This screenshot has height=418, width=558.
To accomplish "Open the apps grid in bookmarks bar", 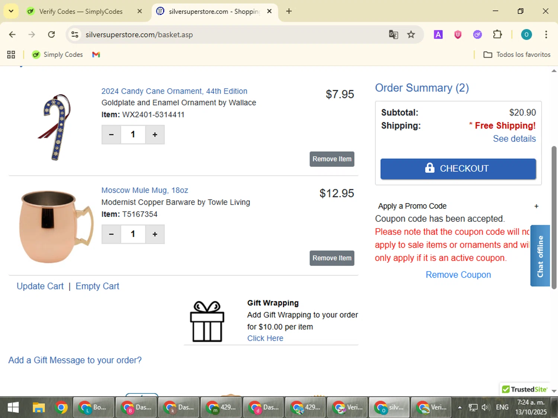I will (x=11, y=55).
